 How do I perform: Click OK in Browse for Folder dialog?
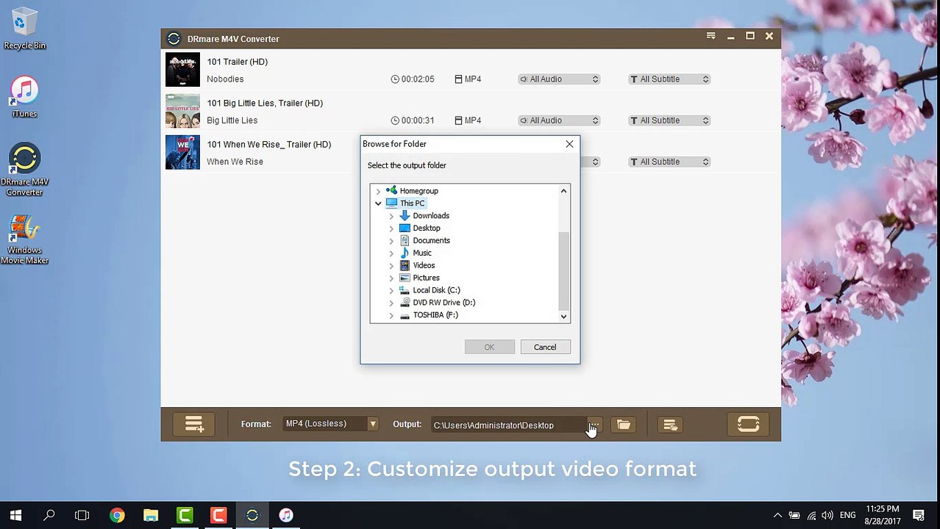(x=489, y=347)
